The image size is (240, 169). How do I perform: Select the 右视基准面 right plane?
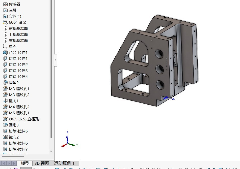tap(18, 41)
